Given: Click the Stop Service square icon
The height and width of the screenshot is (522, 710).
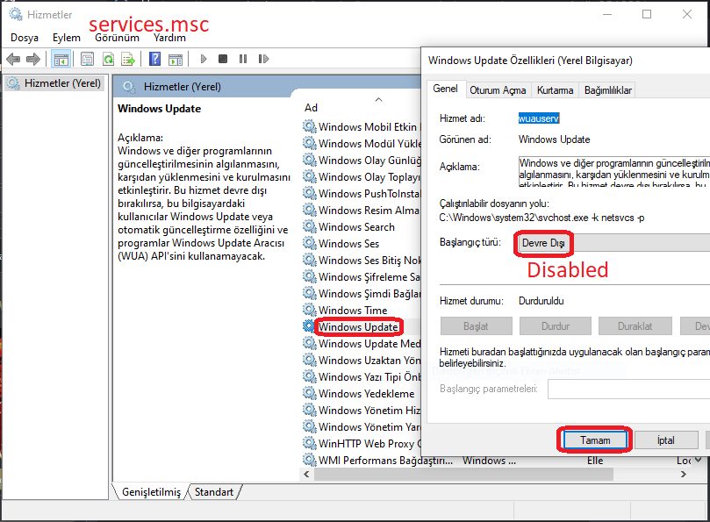Looking at the screenshot, I should [223, 59].
